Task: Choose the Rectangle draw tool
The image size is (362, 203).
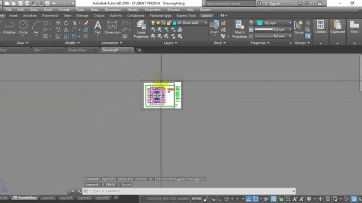Action: pyautogui.click(x=45, y=23)
